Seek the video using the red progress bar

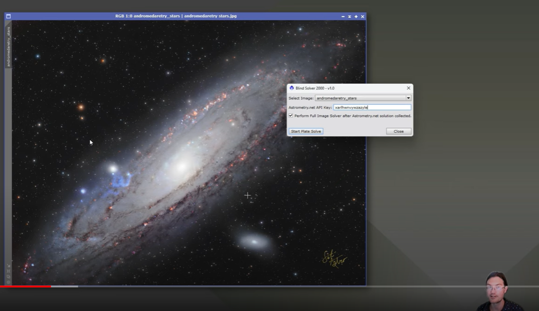click(26, 286)
